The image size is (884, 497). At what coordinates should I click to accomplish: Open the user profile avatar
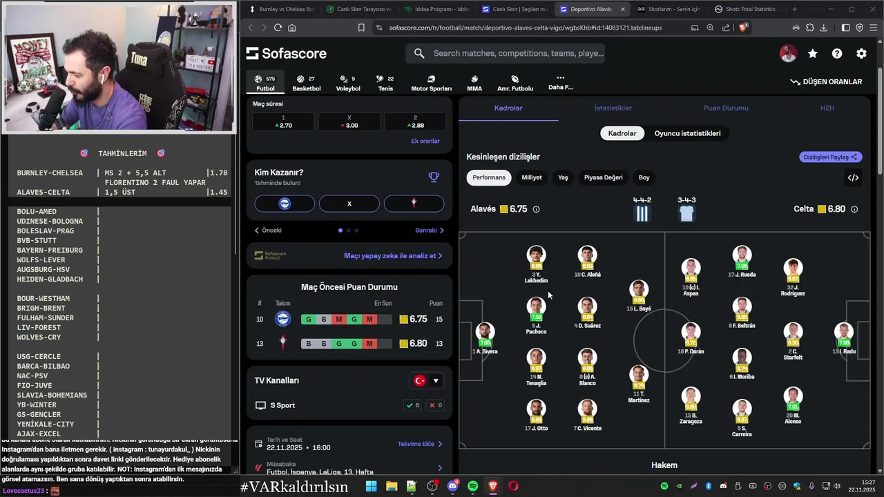tap(788, 54)
